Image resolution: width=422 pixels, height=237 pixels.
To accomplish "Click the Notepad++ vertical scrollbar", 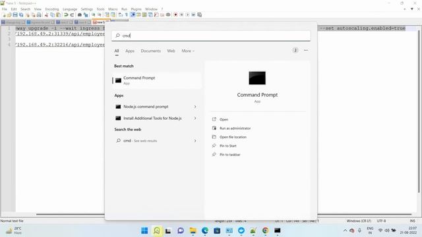I will (419, 111).
